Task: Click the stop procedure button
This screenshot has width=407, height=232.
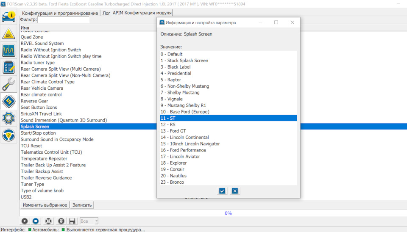Action: click(x=36, y=221)
